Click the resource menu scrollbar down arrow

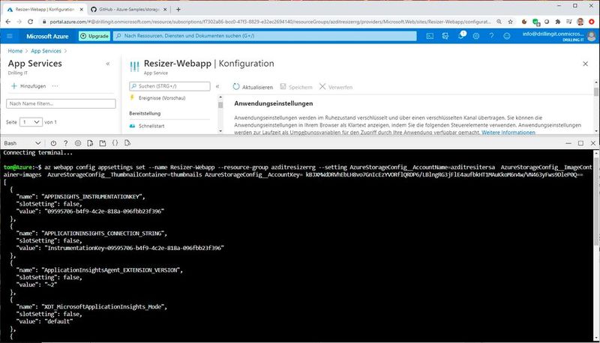pos(220,131)
